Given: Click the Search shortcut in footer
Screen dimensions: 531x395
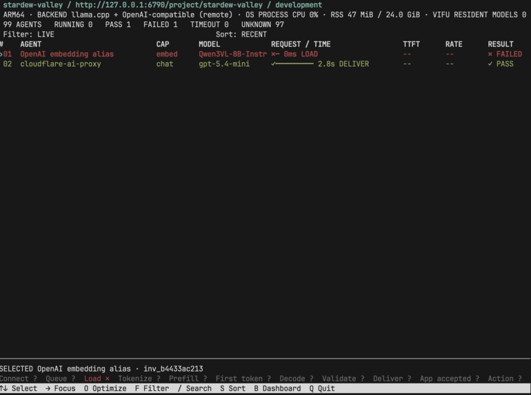Looking at the screenshot, I should 194,388.
